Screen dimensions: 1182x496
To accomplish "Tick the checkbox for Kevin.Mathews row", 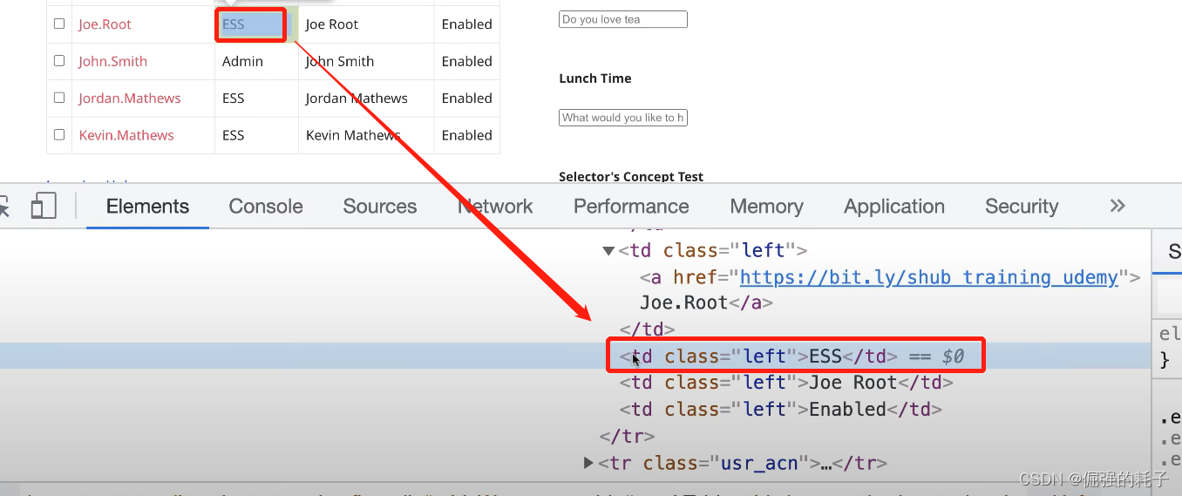I will tap(59, 134).
